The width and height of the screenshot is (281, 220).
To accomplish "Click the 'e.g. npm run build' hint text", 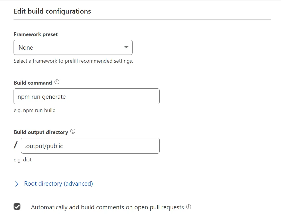I will click(35, 110).
